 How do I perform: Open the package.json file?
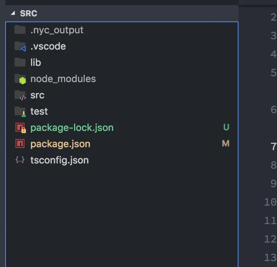click(x=60, y=144)
